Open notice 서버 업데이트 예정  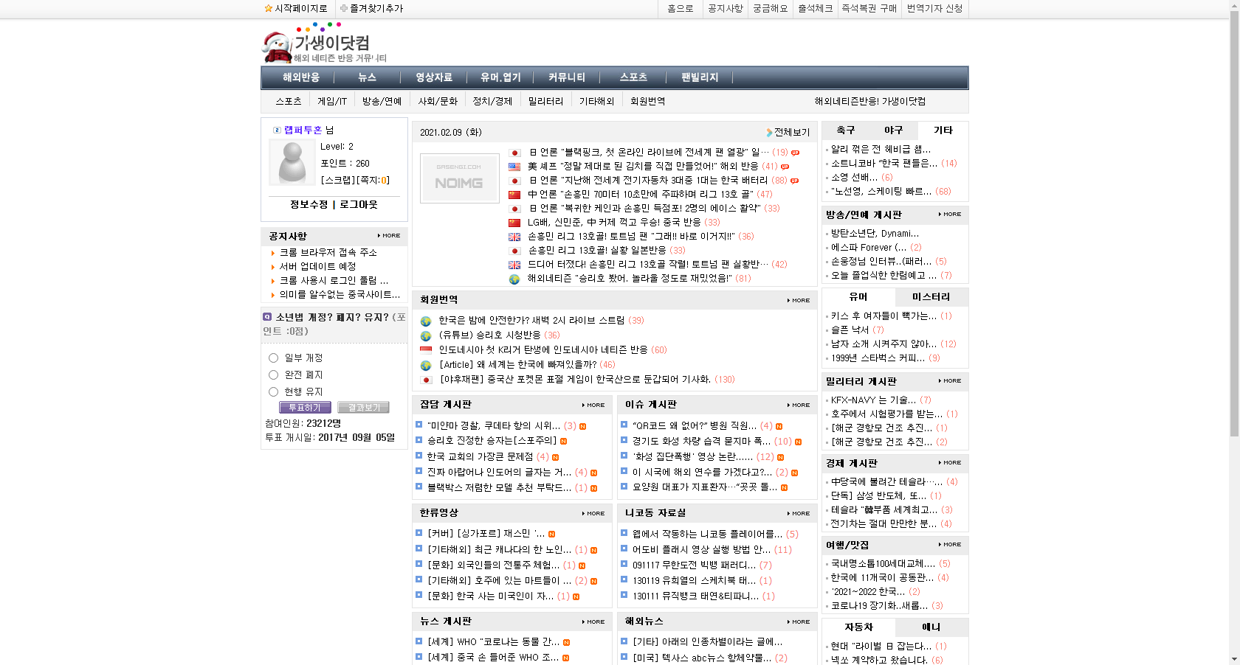coord(317,267)
